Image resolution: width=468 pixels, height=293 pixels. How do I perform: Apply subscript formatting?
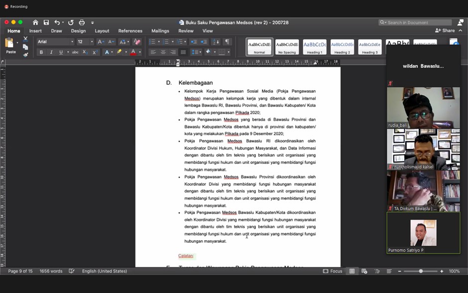85,52
